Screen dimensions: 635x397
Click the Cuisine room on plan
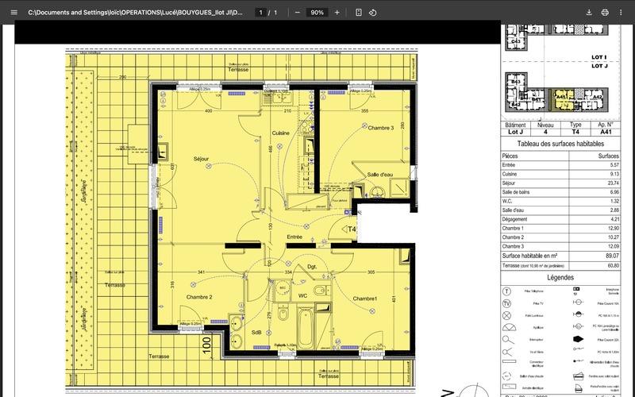click(x=280, y=133)
